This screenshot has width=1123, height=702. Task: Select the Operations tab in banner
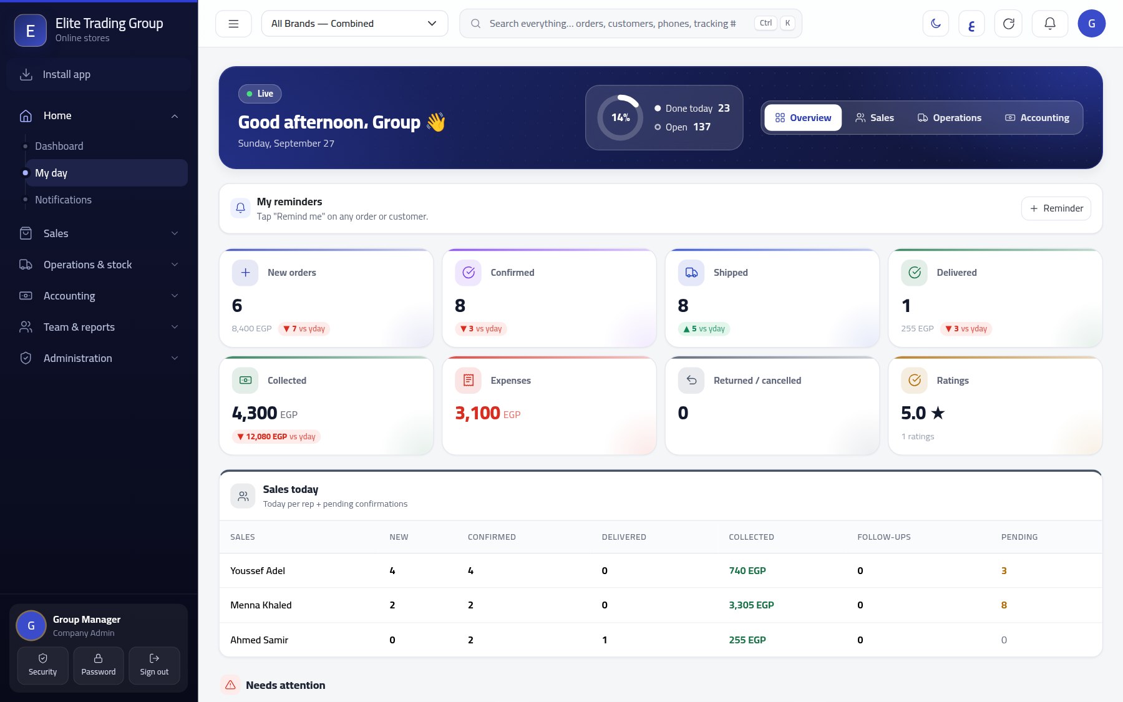tap(949, 118)
